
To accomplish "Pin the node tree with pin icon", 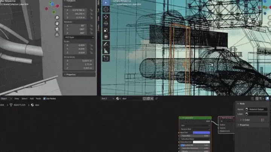I will point(157,99).
